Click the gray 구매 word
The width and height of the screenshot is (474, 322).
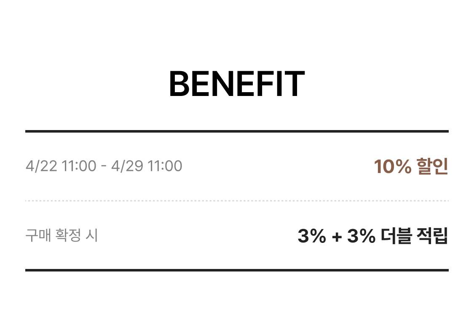tap(38, 235)
